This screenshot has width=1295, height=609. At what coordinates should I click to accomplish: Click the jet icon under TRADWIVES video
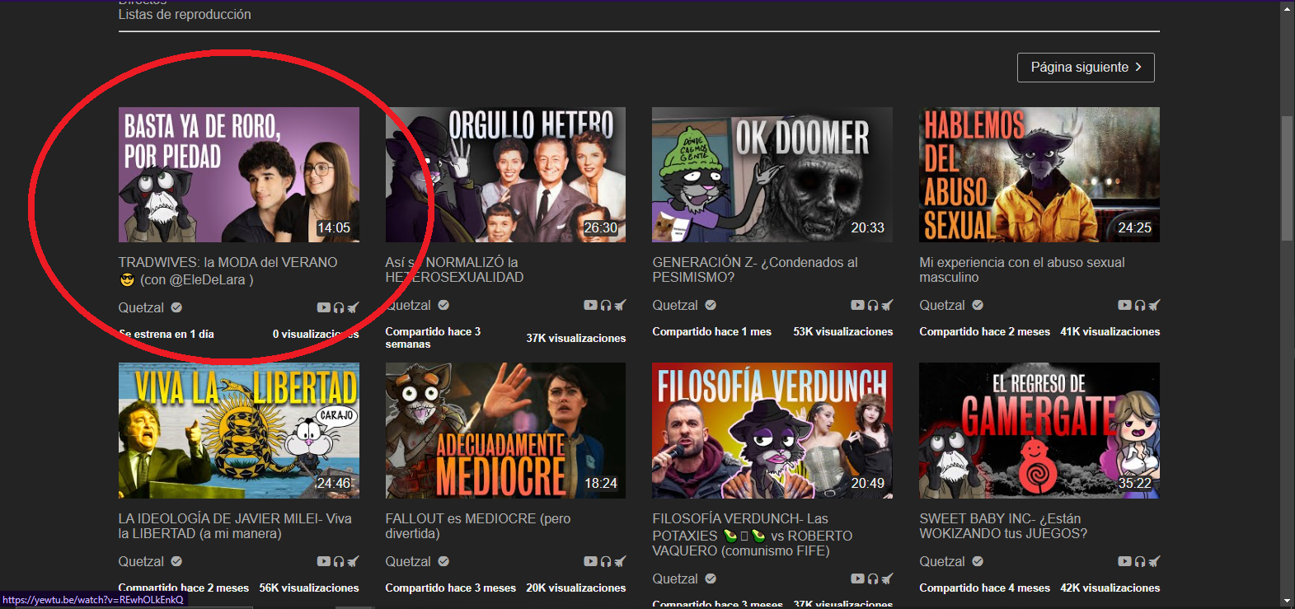point(353,307)
